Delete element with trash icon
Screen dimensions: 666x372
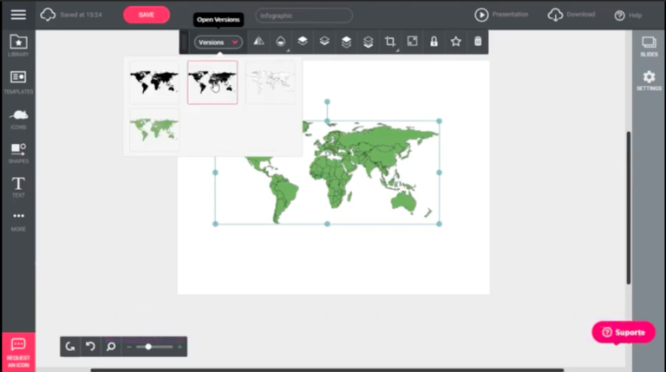[x=478, y=42]
